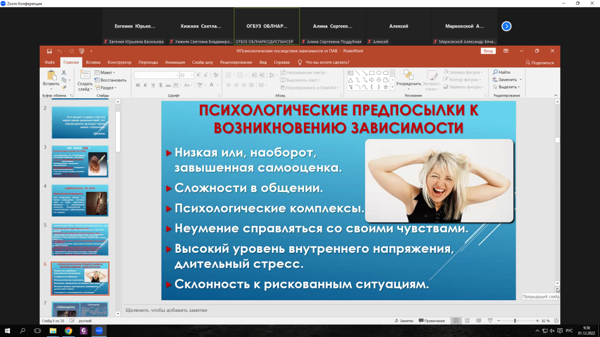Viewport: 600px width, 337px height.
Task: Open the Windows Start menu
Action: (7, 331)
